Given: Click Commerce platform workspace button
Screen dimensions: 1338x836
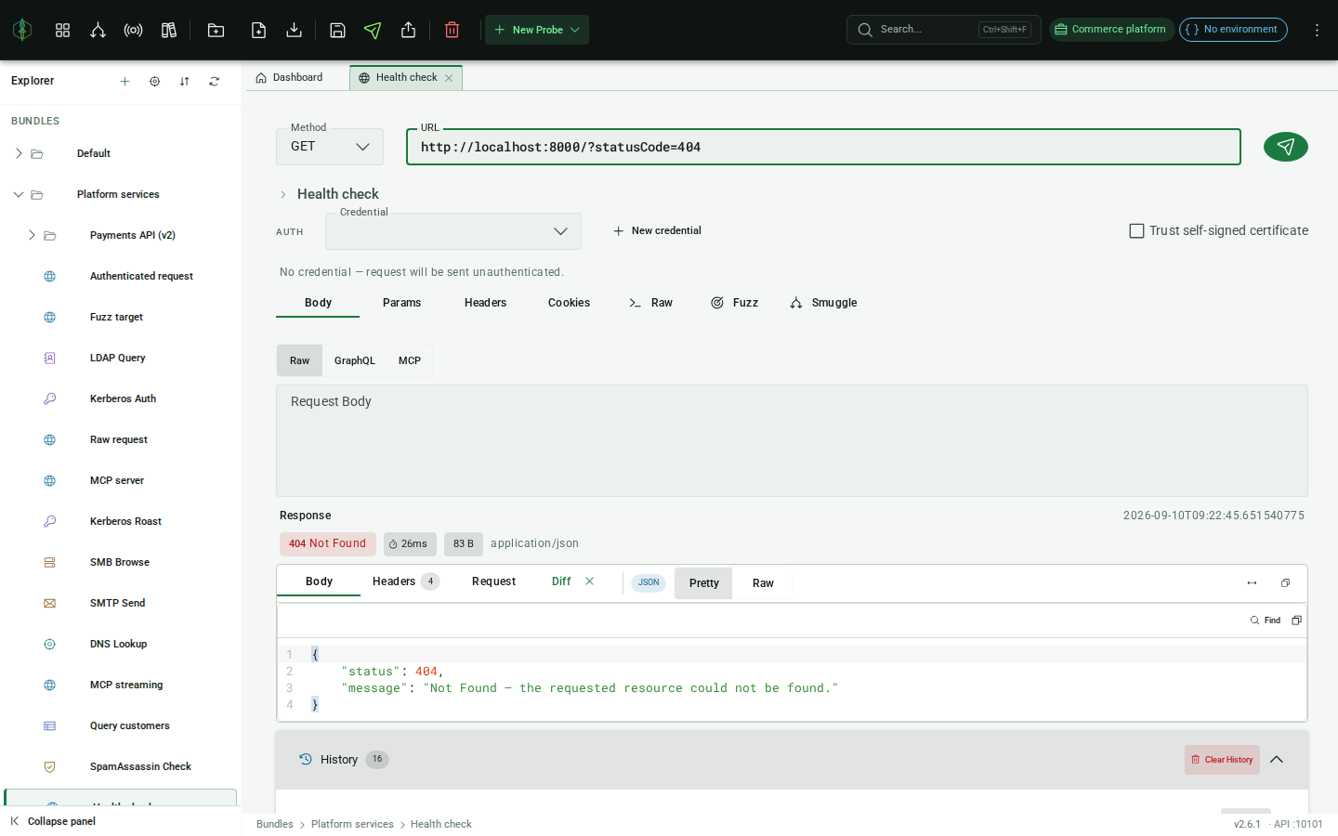Looking at the screenshot, I should [1110, 30].
